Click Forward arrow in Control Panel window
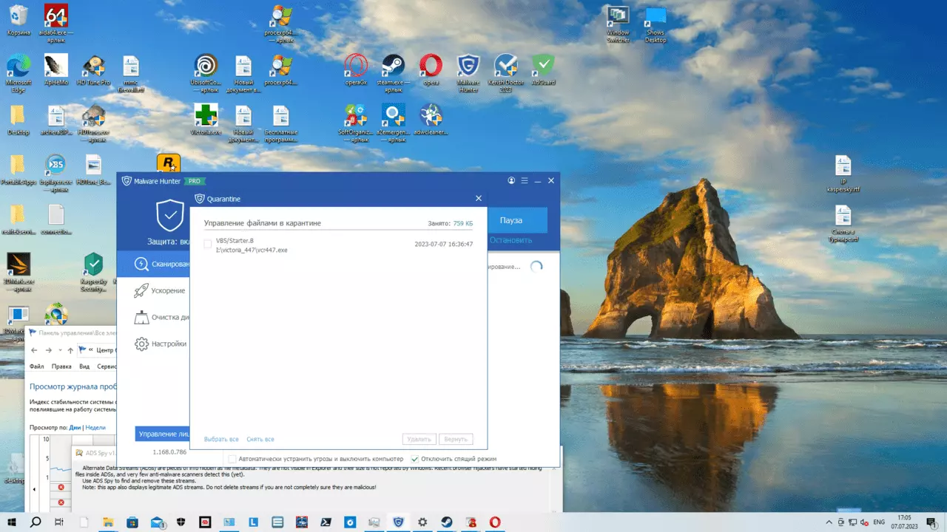This screenshot has height=532, width=947. click(x=48, y=350)
